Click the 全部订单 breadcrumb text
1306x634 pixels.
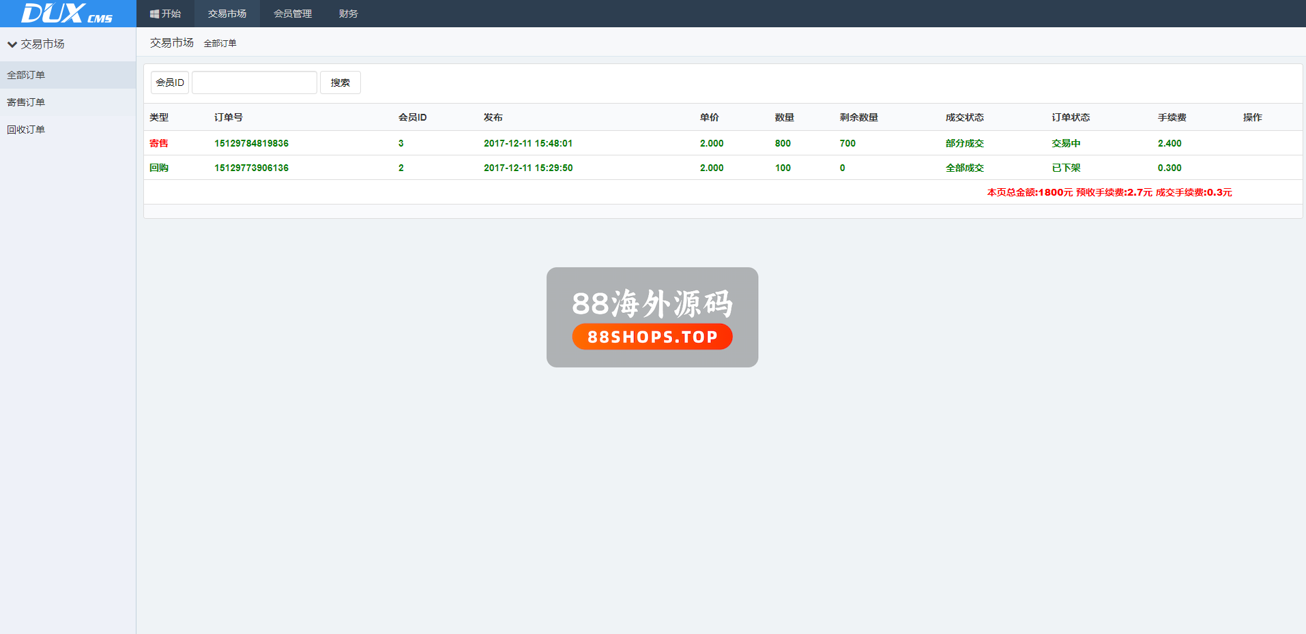click(220, 44)
